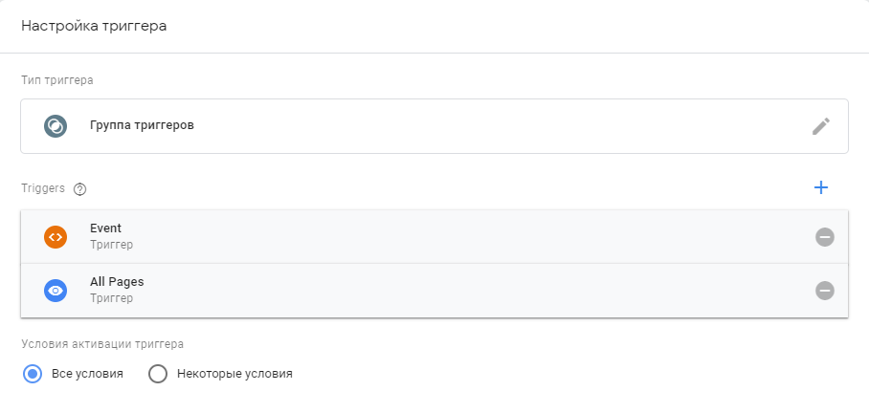Click the "Тип триггера" section label

point(57,79)
